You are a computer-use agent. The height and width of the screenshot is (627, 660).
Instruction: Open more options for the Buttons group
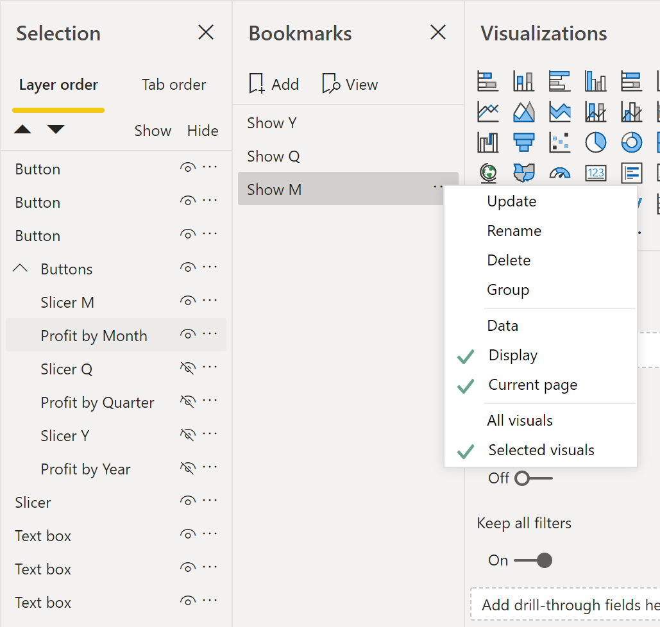(210, 267)
